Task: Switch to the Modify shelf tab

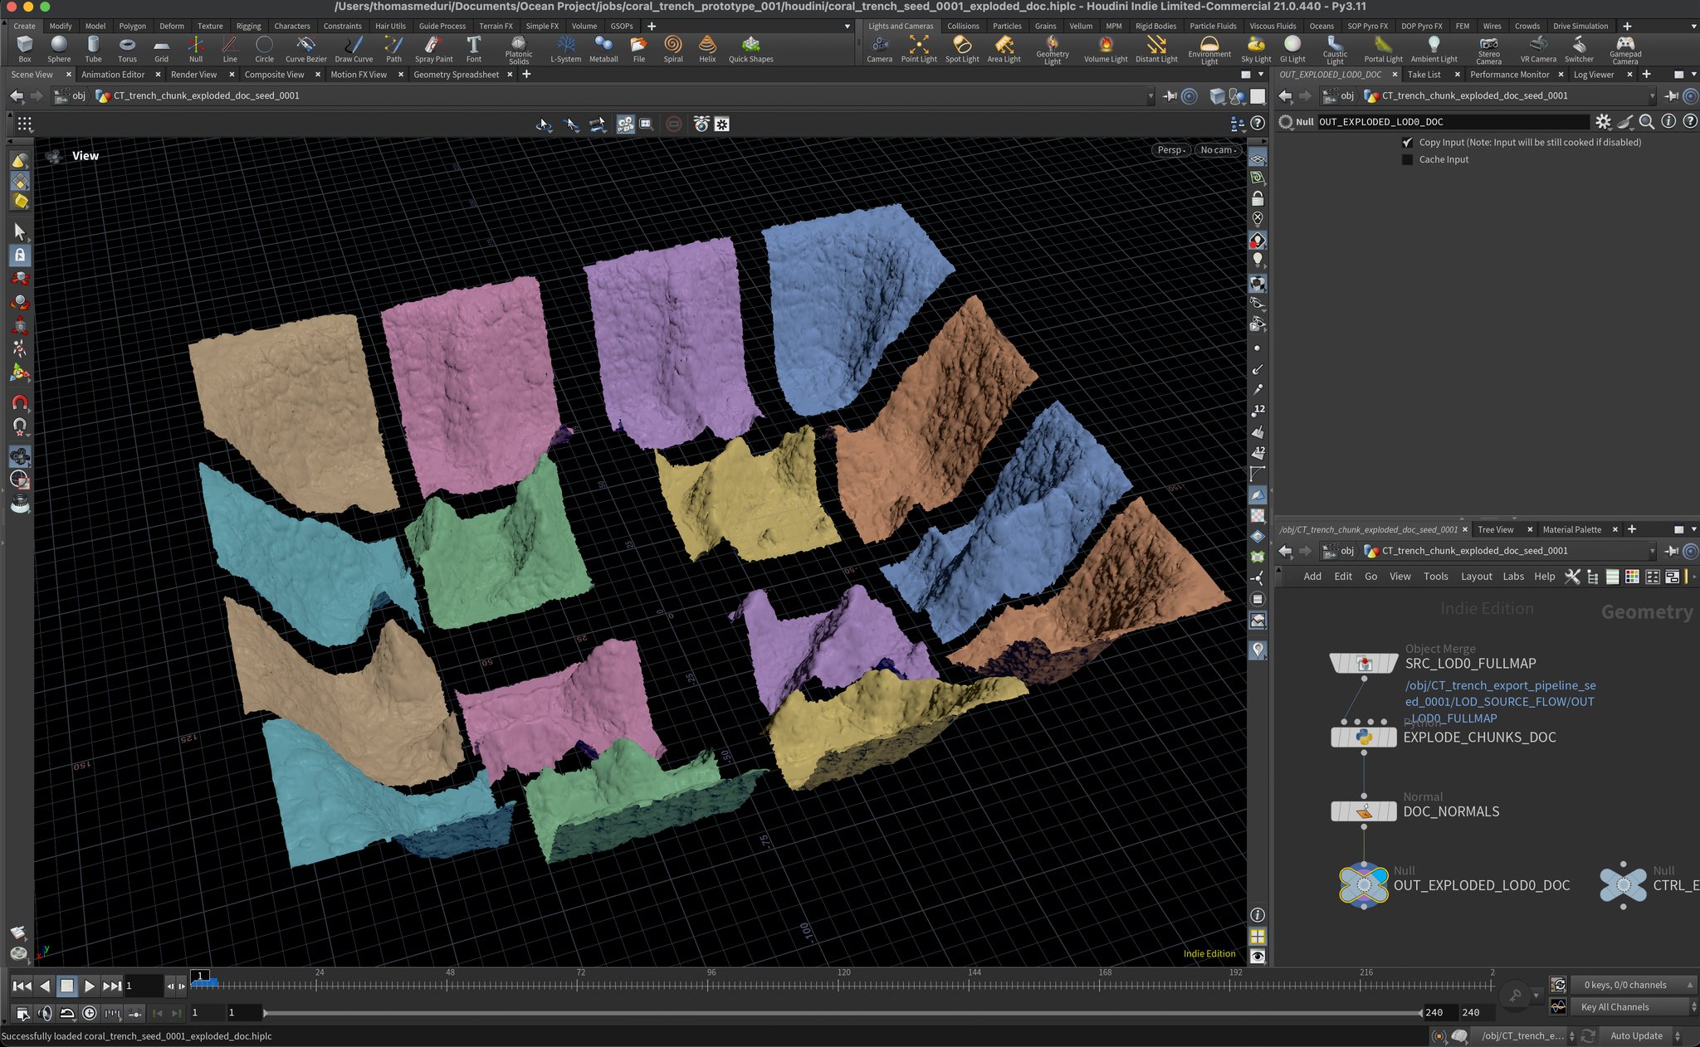Action: click(x=61, y=26)
